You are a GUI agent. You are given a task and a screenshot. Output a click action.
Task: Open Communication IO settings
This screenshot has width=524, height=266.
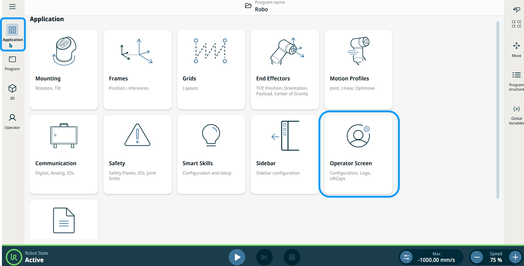coord(64,154)
